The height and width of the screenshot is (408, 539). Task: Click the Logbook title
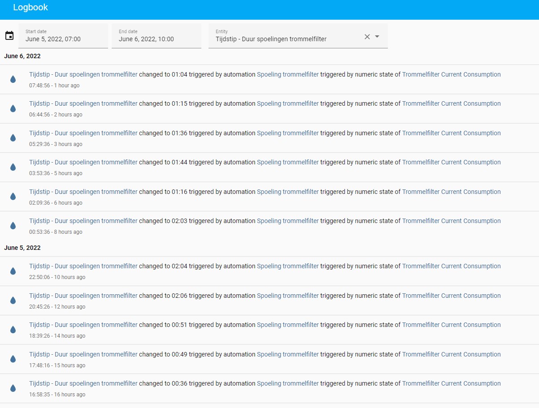[x=30, y=7]
